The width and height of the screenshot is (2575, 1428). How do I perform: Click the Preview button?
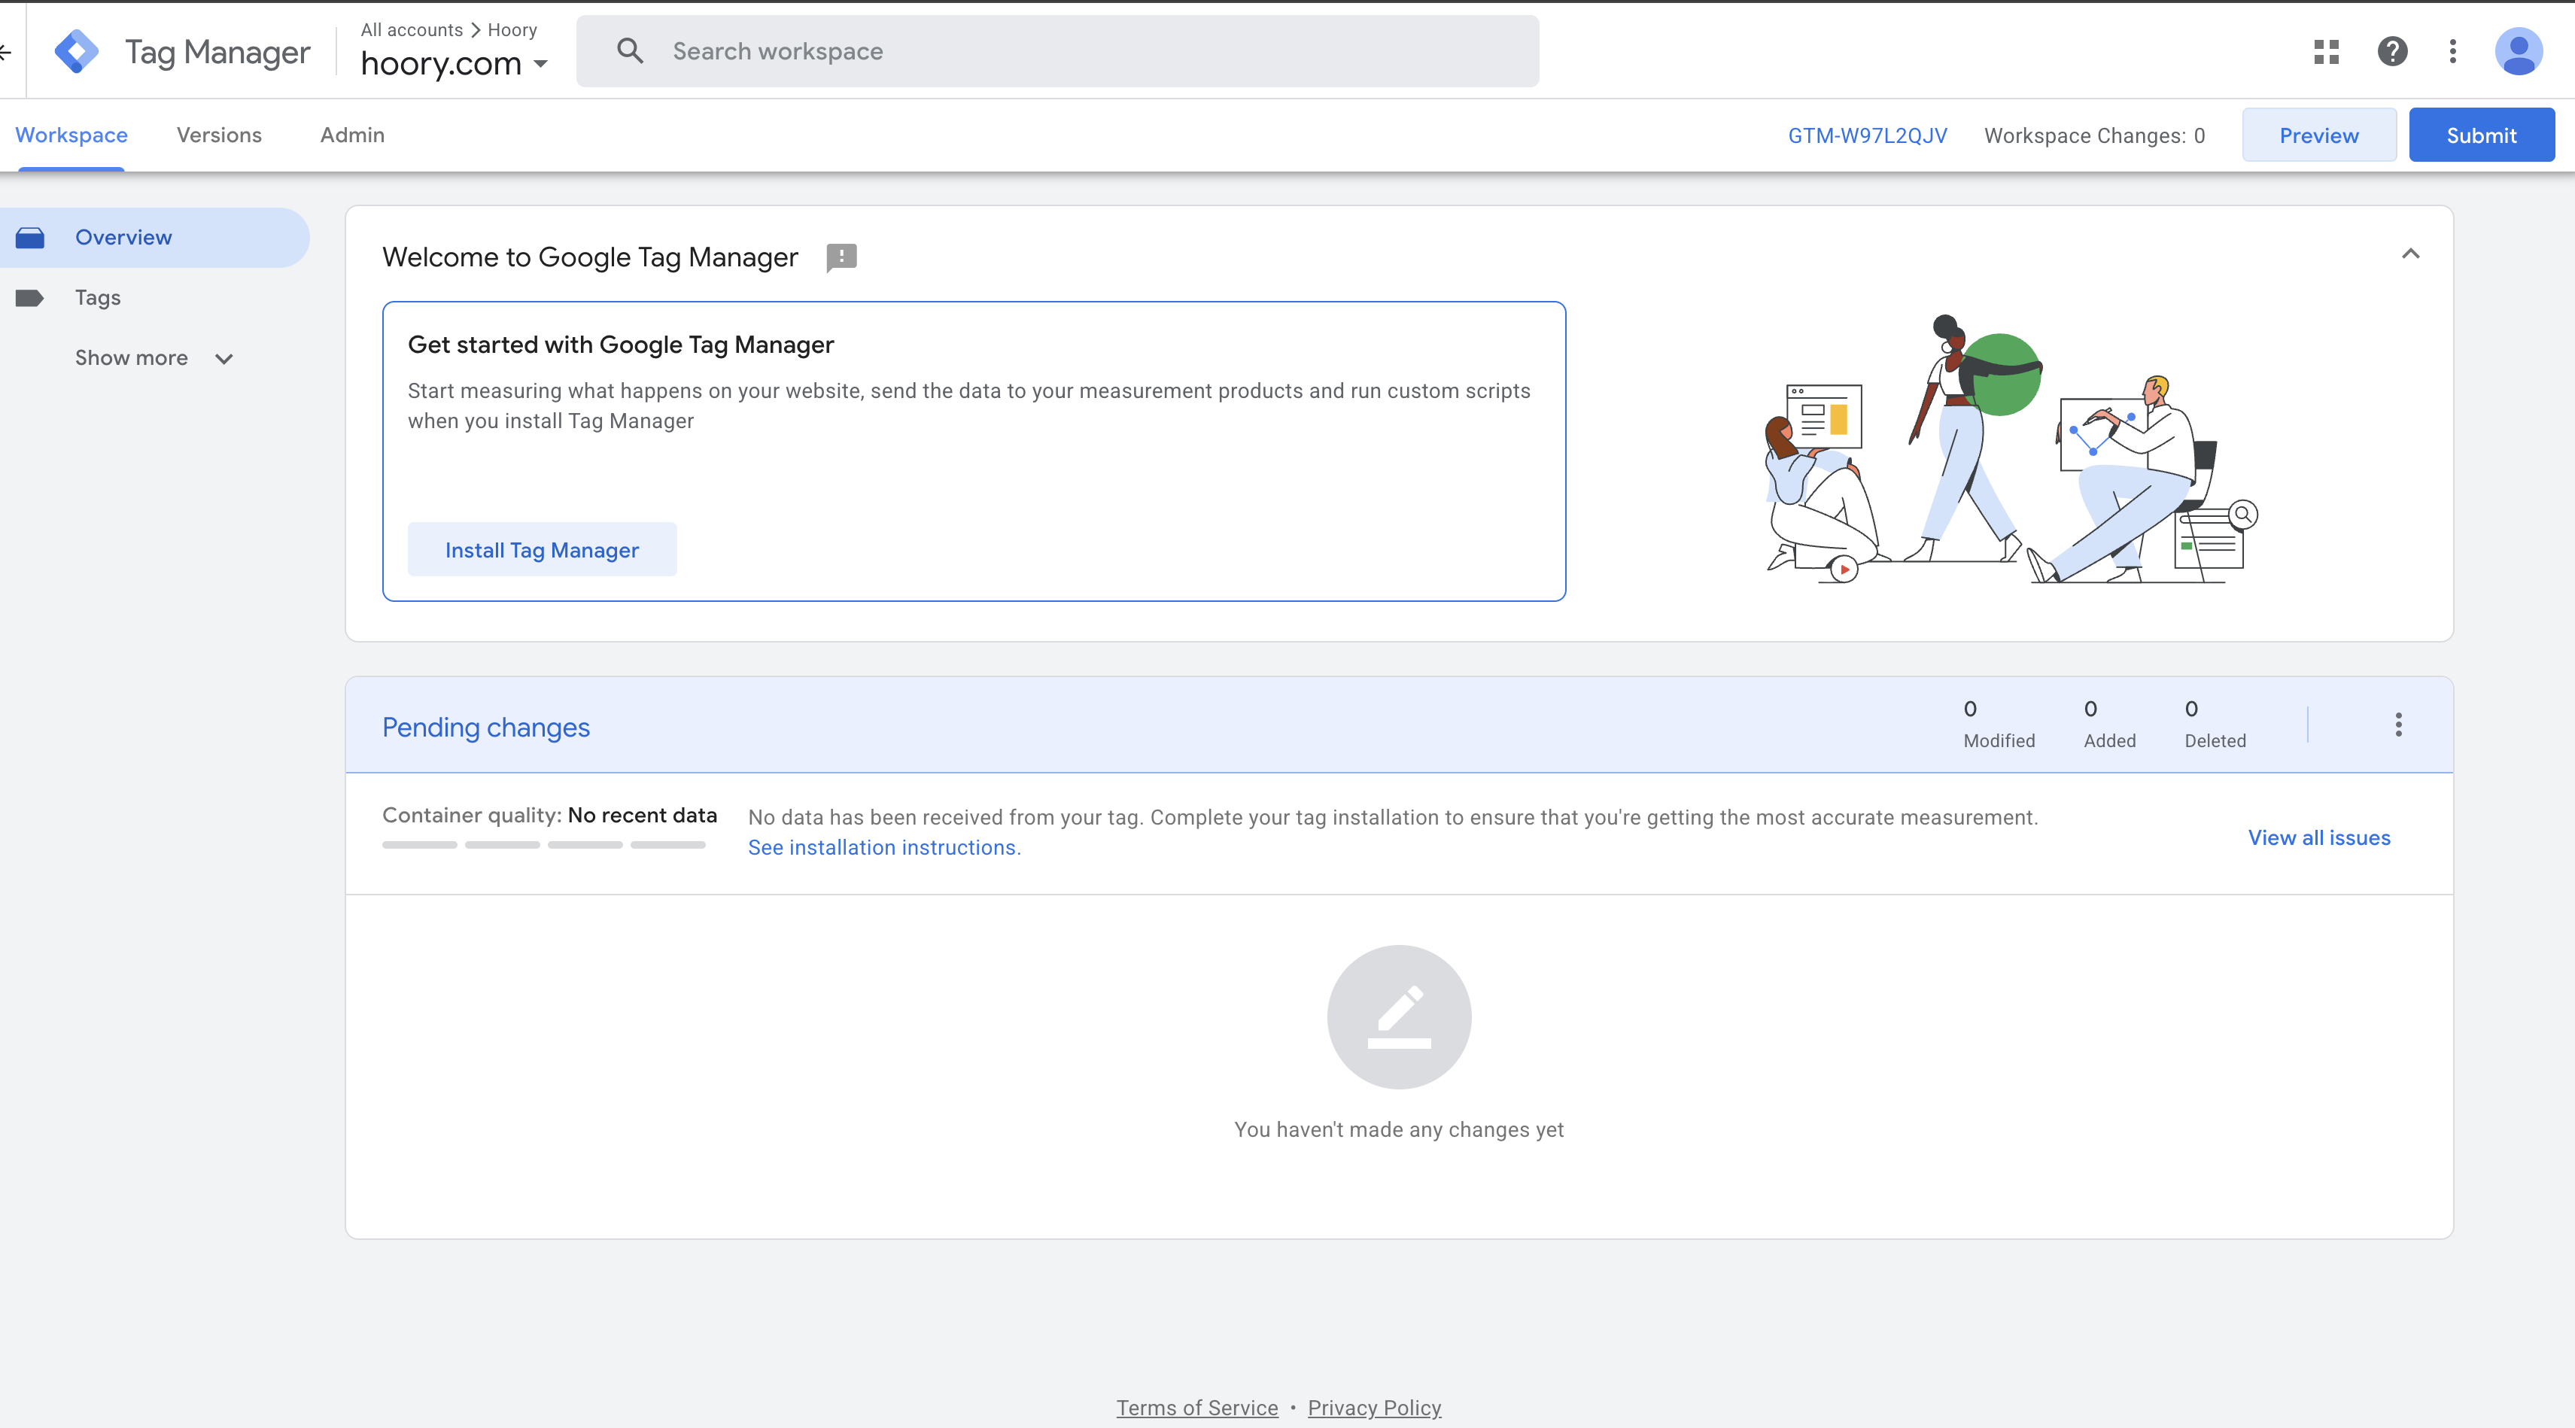tap(2319, 135)
